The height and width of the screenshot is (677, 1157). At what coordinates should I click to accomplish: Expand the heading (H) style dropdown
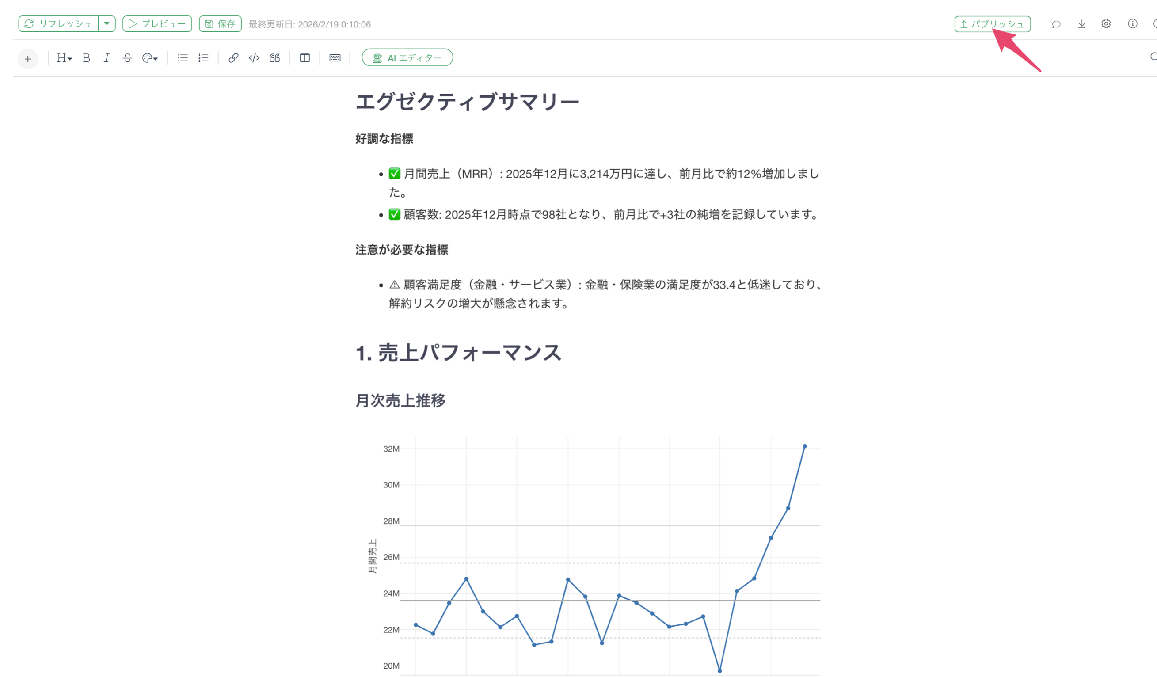pos(64,58)
